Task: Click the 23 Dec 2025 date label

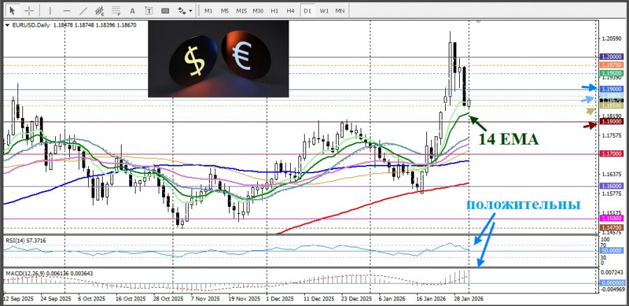Action: point(356,299)
